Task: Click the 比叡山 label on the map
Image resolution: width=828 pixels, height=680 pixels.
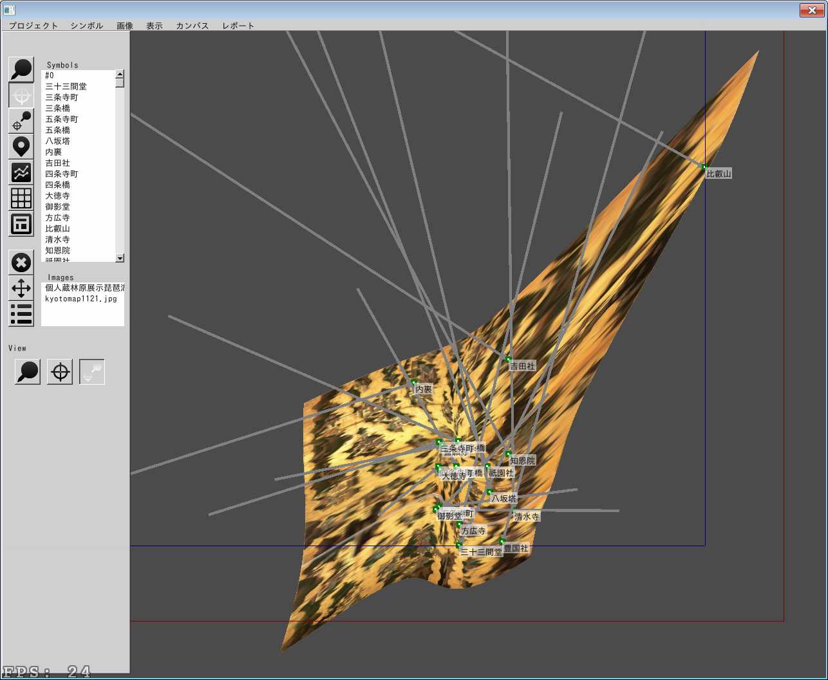Action: coord(719,174)
